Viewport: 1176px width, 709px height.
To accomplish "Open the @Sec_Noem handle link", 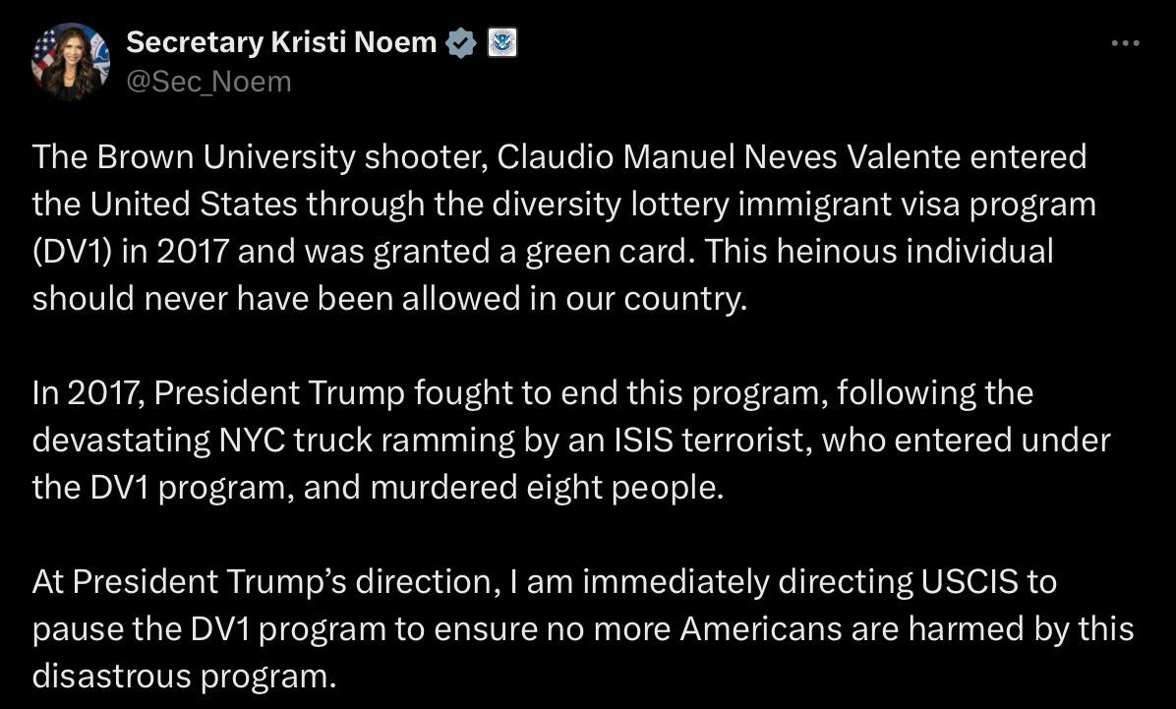I will (x=208, y=82).
